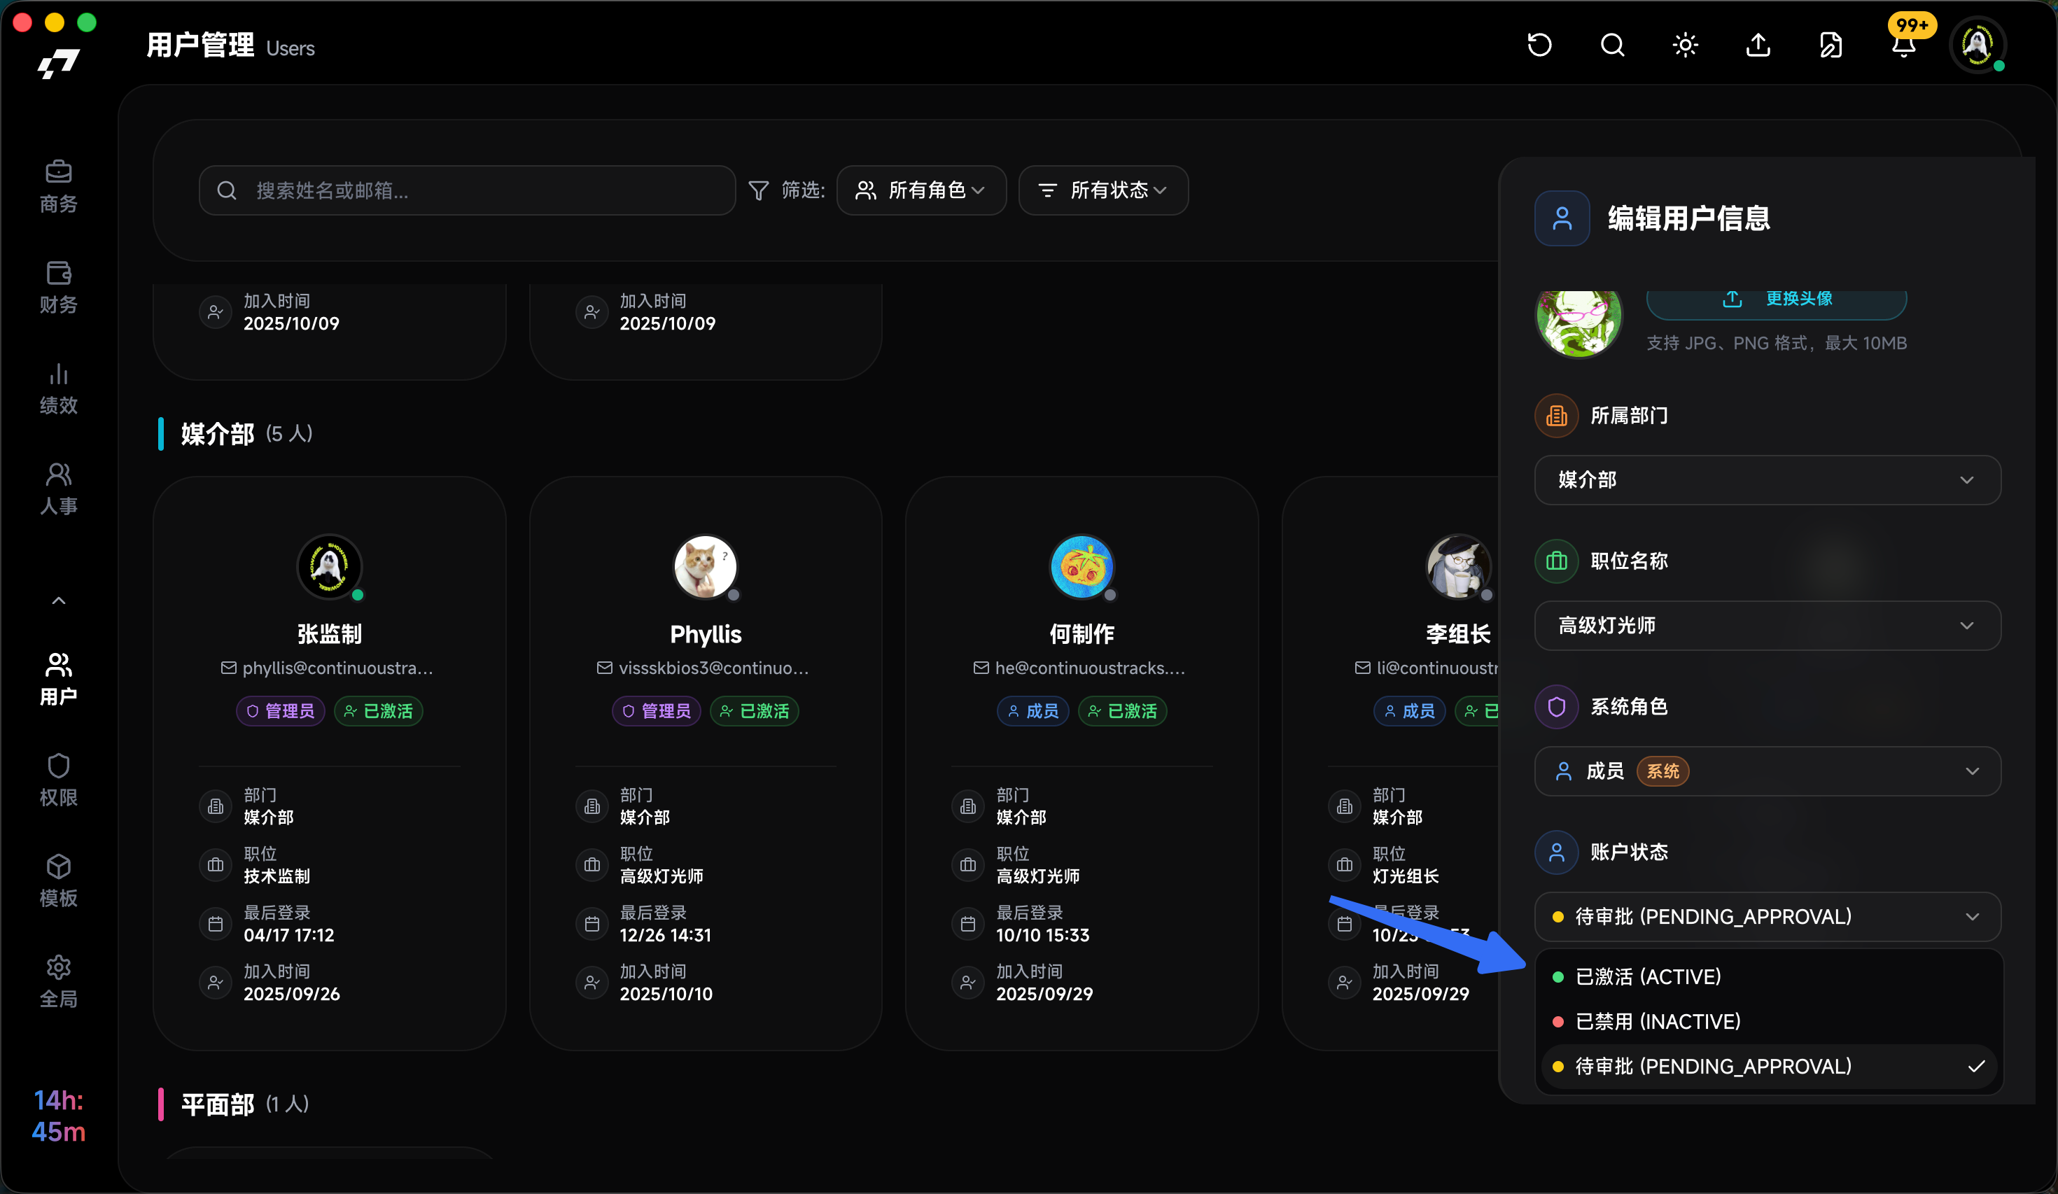
Task: Click 何制作 email he@continuoustracks.…
Action: [x=1079, y=668]
